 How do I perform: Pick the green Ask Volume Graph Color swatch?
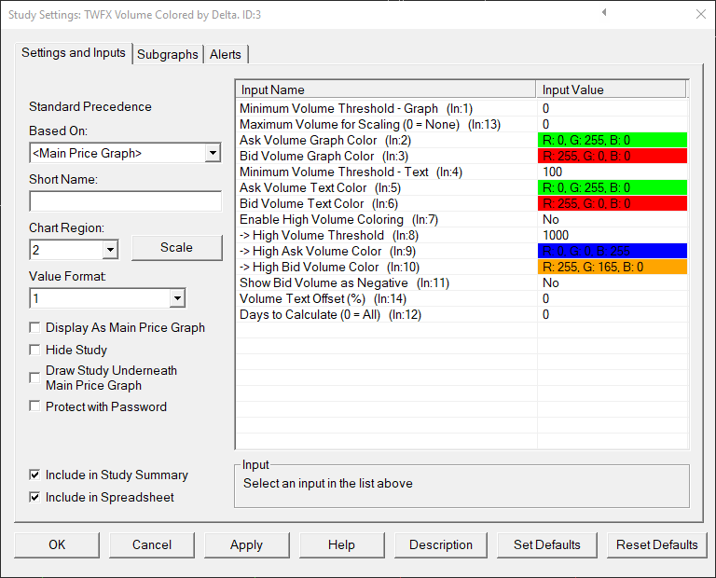coord(613,140)
